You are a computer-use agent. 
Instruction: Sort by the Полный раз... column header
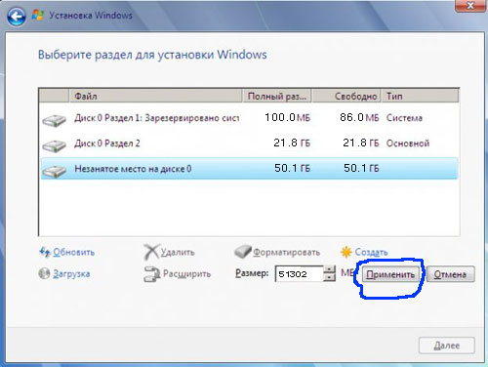pyautogui.click(x=277, y=96)
